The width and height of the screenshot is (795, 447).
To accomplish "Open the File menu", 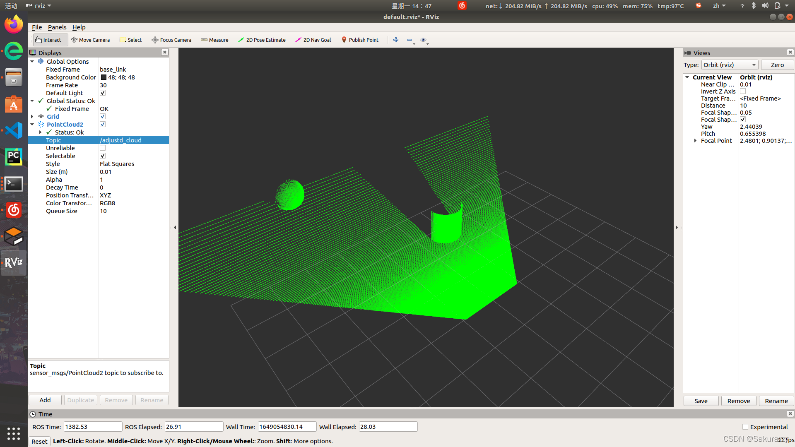I will 36,27.
